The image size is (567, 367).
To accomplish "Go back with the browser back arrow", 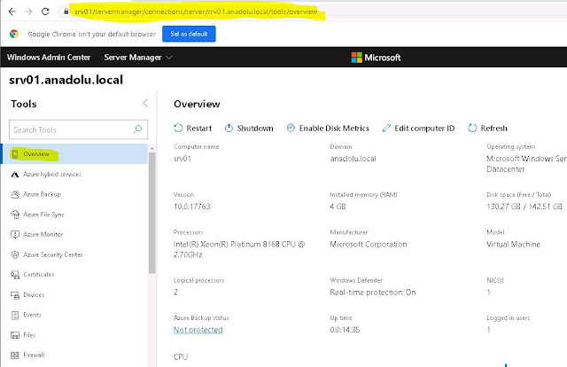I will coord(12,12).
